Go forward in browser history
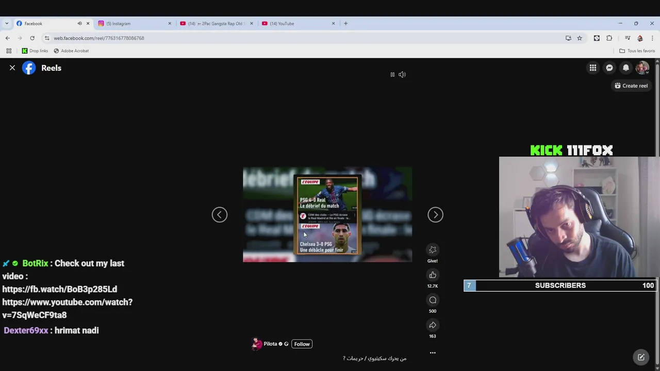This screenshot has height=371, width=660. coord(20,38)
